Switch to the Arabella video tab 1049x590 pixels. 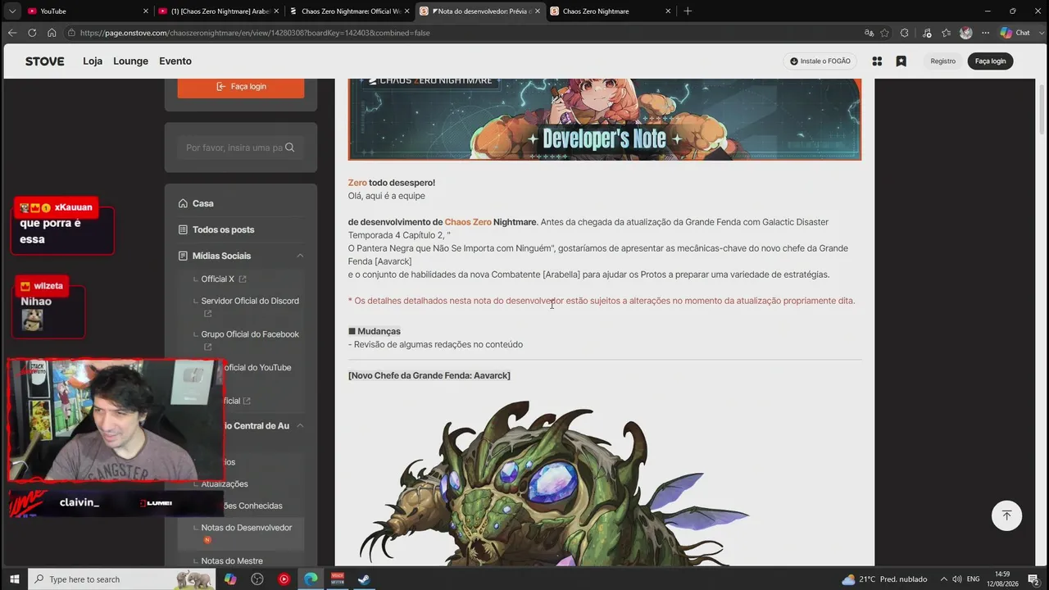[x=220, y=11]
